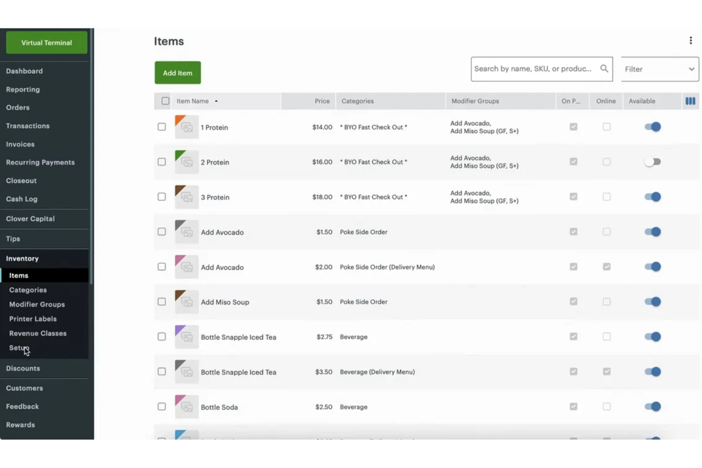Open the Bottle Soda item image
702x468 pixels.
point(186,406)
